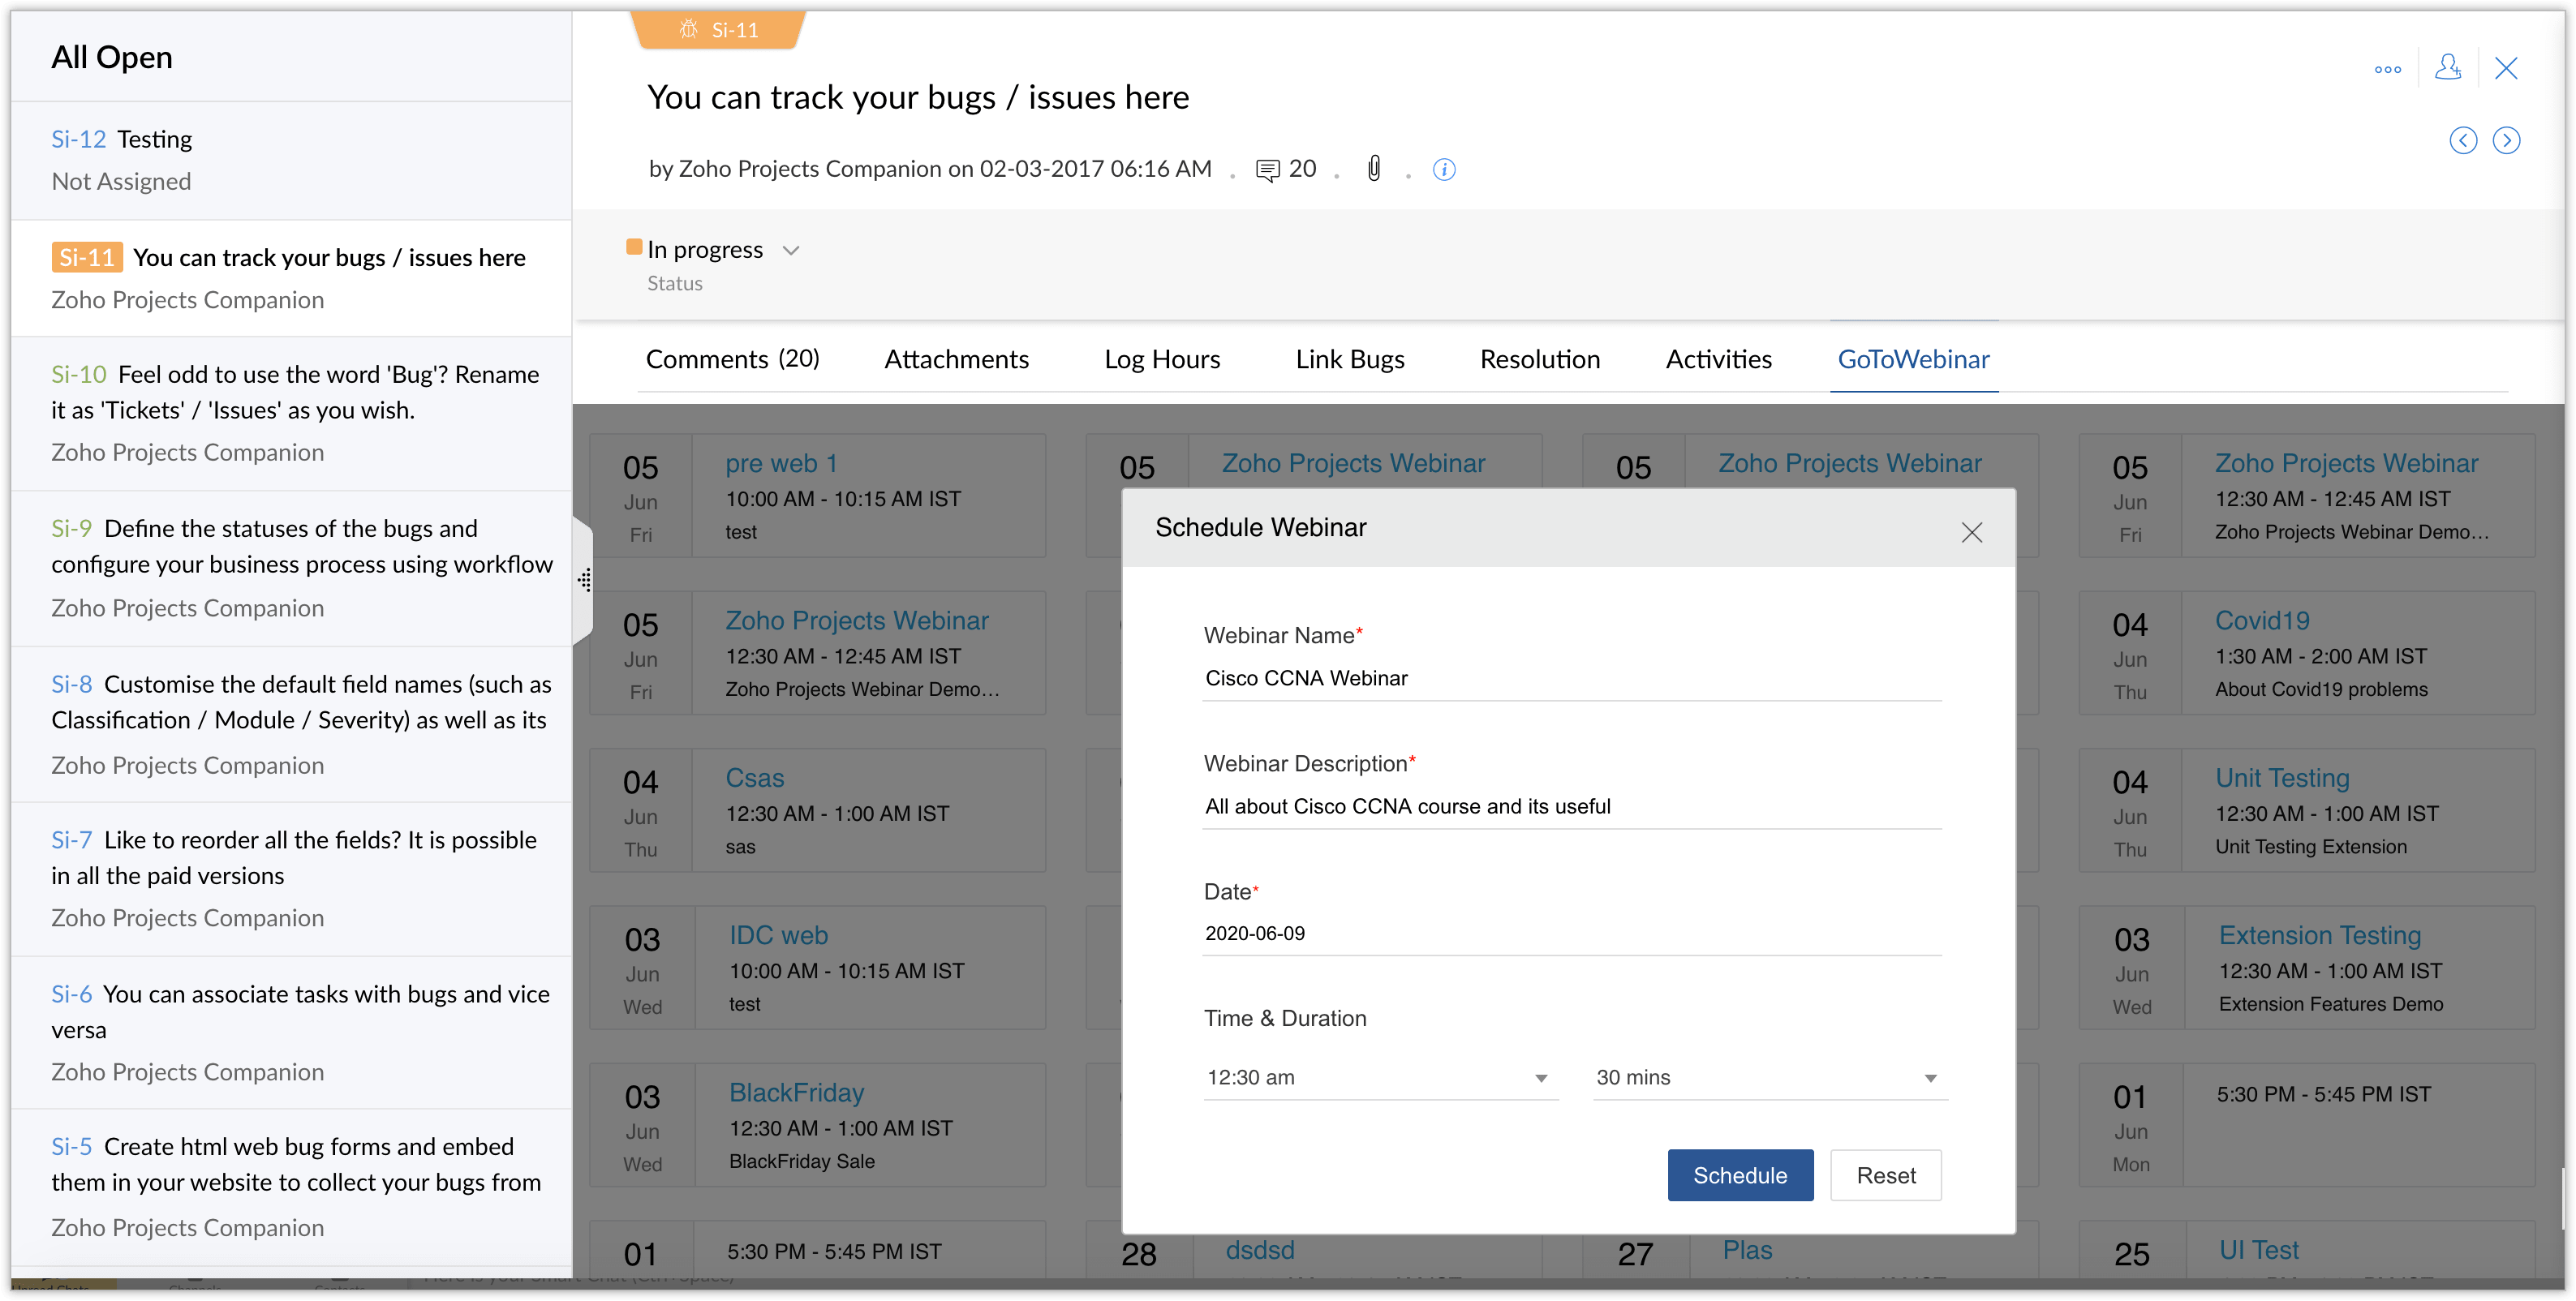The width and height of the screenshot is (2576, 1301).
Task: Click the bug title text
Action: [x=917, y=97]
